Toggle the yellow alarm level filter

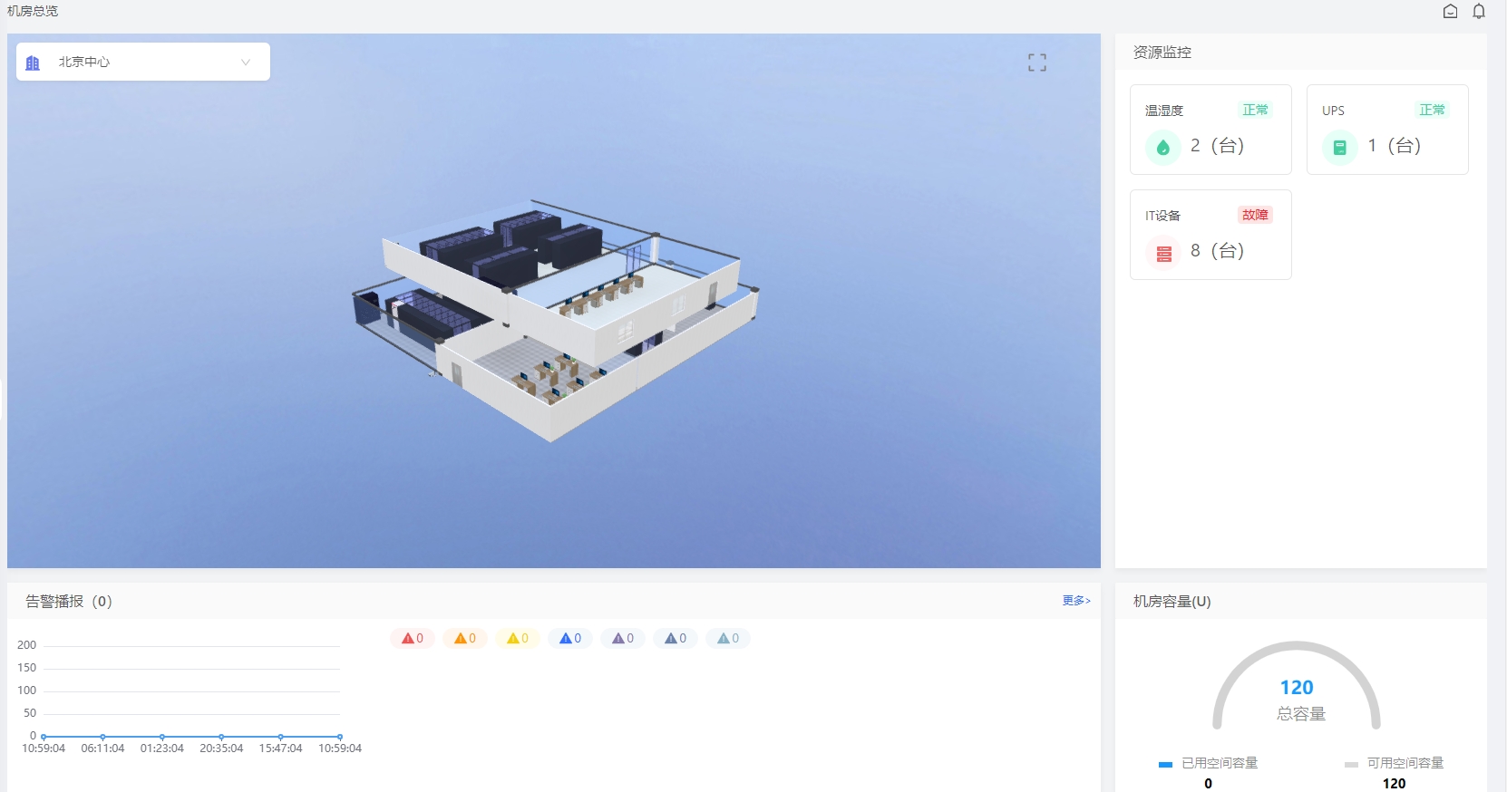pyautogui.click(x=518, y=639)
